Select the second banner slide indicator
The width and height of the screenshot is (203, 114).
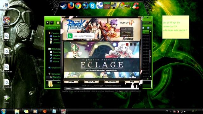tap(131, 44)
